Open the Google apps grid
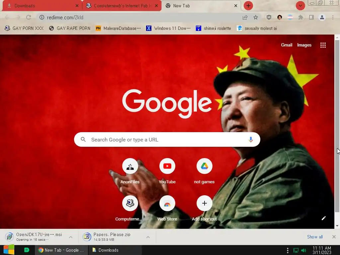The height and width of the screenshot is (255, 340). click(x=323, y=45)
